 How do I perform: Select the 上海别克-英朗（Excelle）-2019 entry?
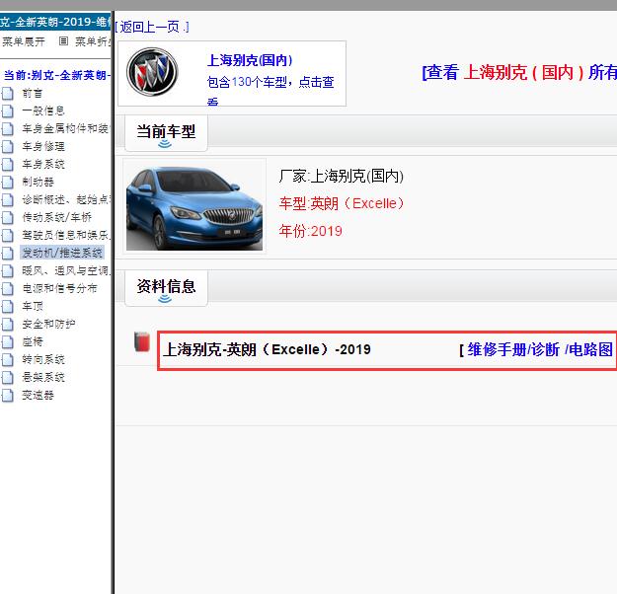(268, 349)
